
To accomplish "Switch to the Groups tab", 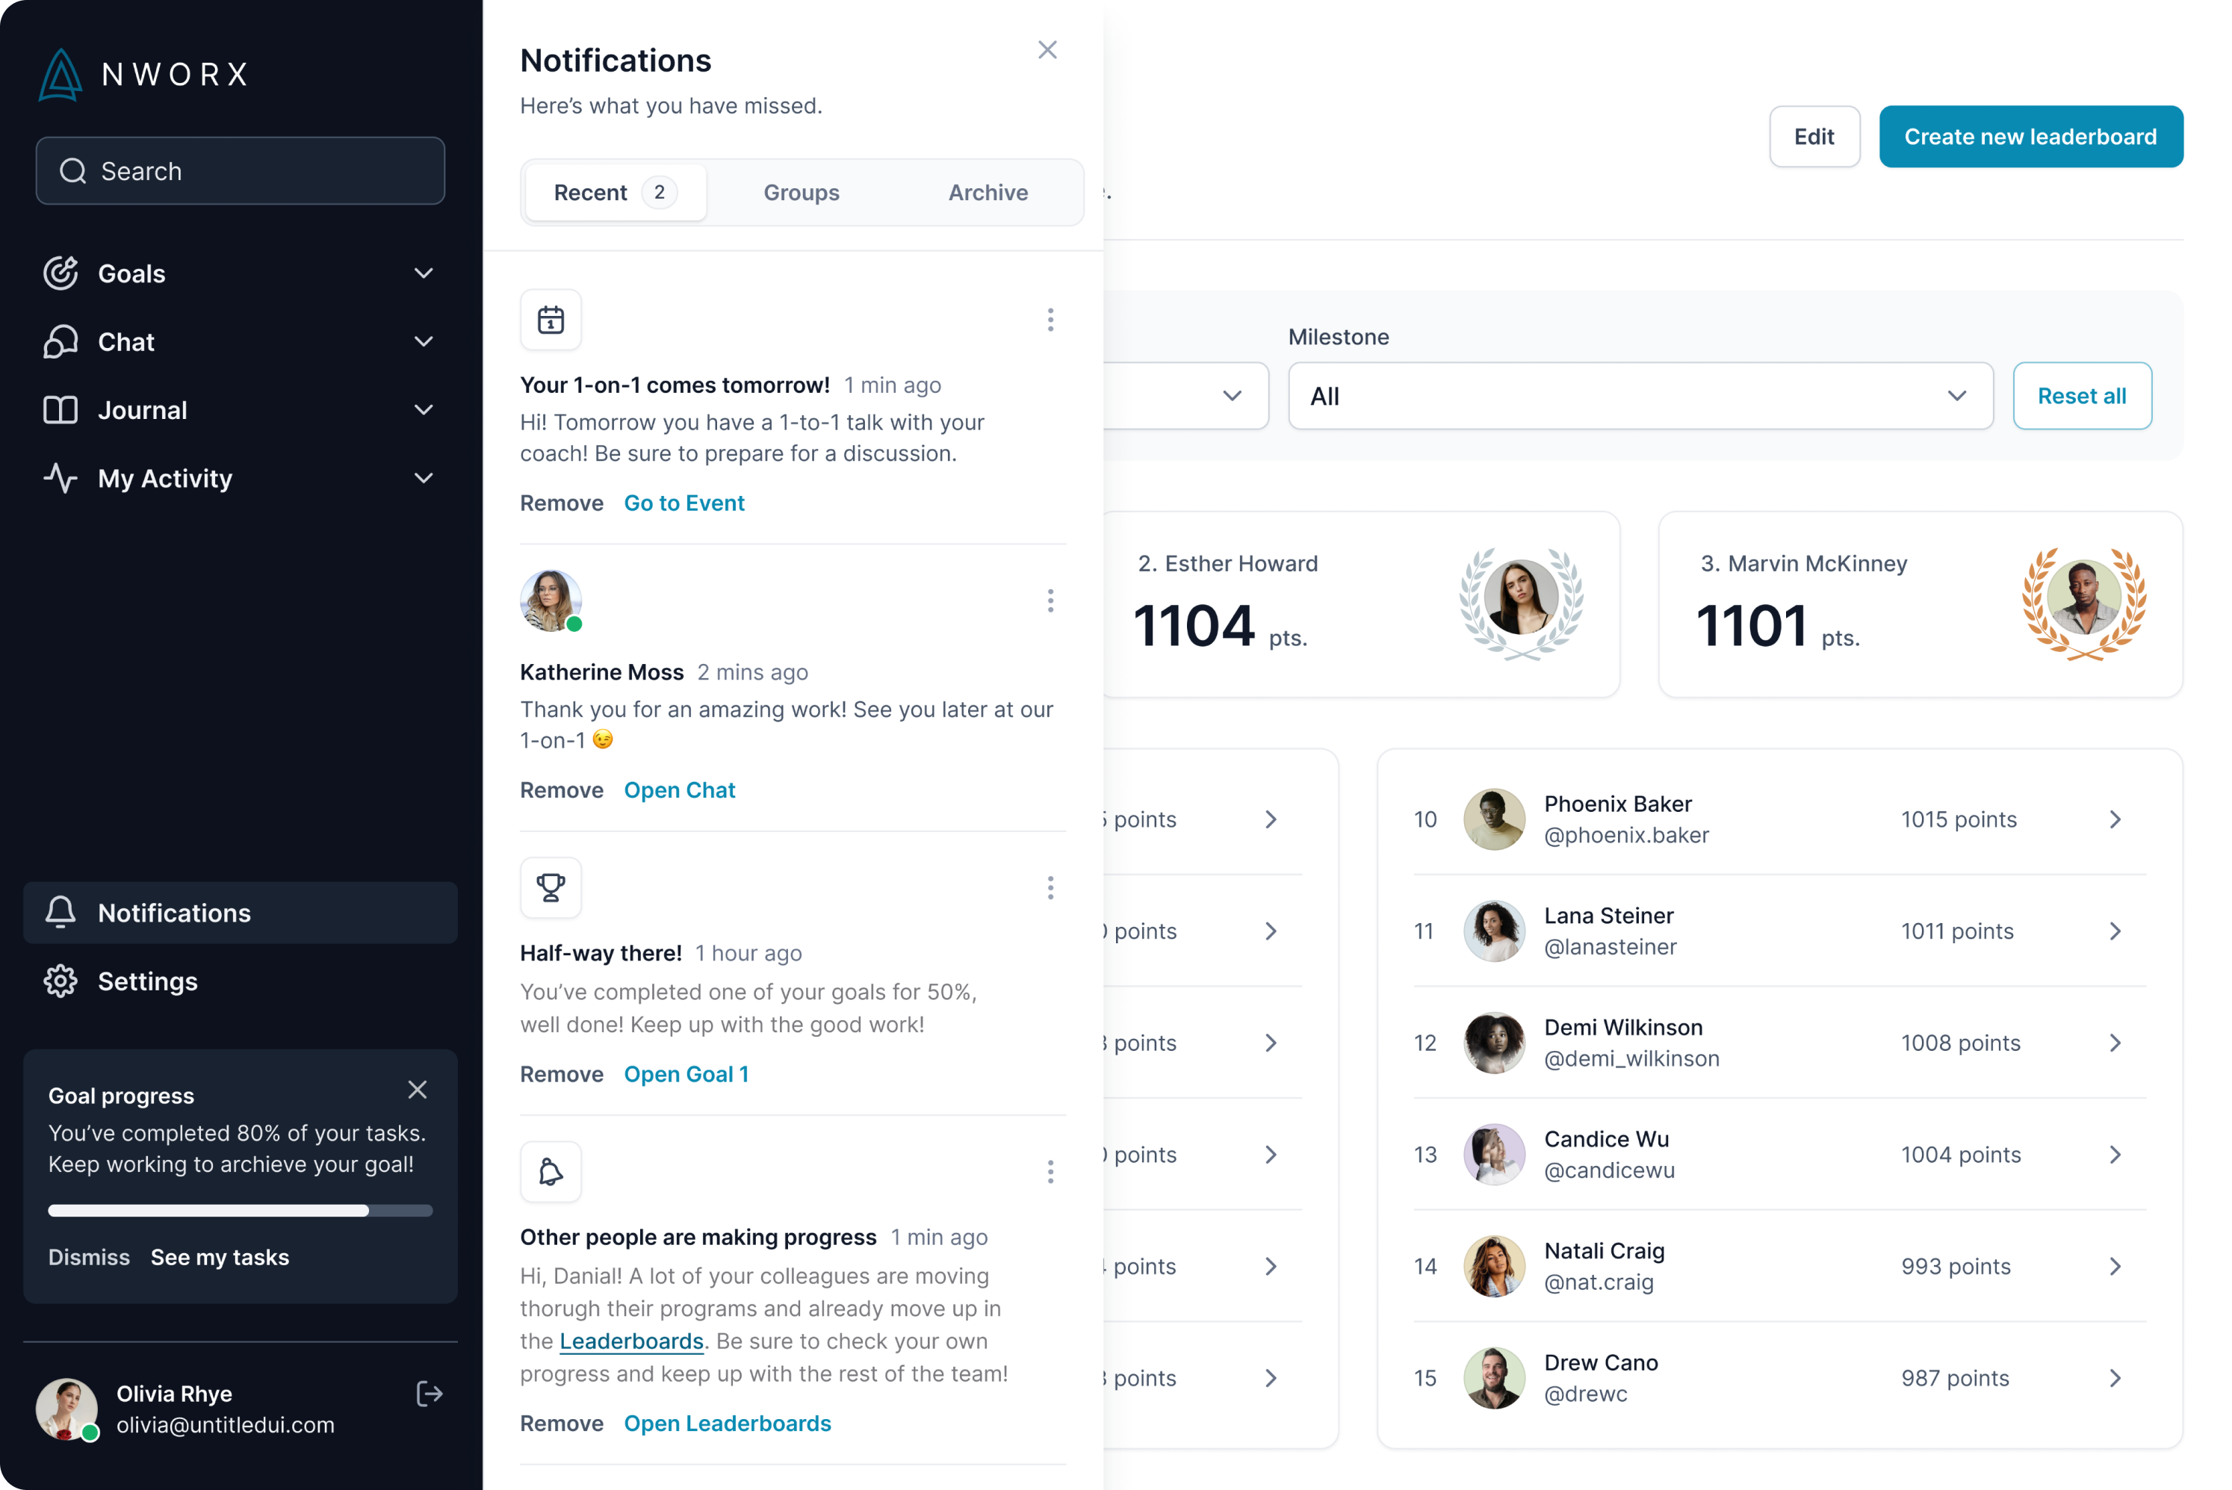I will 801,192.
